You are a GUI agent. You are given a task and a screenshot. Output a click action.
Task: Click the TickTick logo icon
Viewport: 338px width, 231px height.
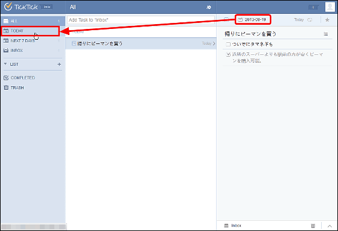pyautogui.click(x=8, y=7)
